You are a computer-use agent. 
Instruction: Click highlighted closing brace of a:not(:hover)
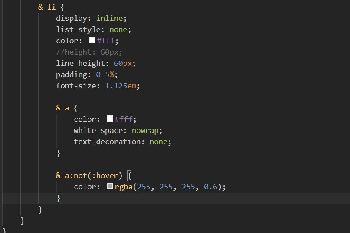coord(58,198)
